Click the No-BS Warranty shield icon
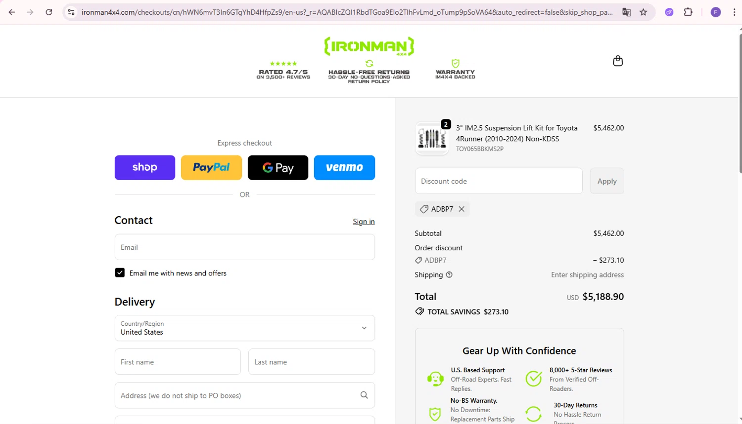742x424 pixels. (435, 414)
